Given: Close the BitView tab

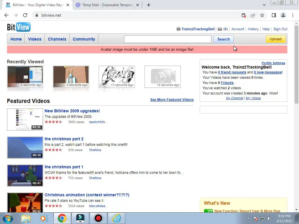Looking at the screenshot, I should [x=68, y=5].
